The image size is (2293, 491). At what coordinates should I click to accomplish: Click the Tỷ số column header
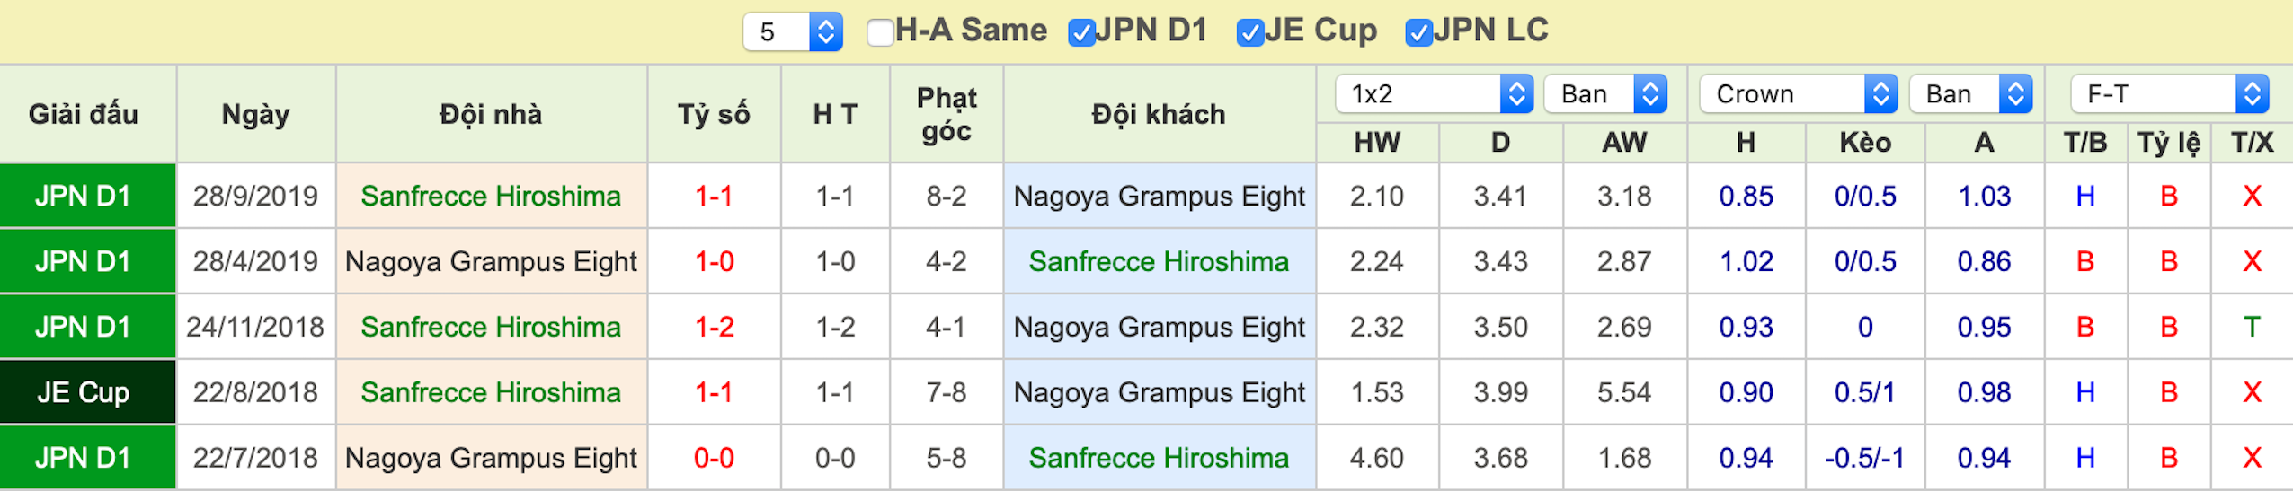point(714,114)
